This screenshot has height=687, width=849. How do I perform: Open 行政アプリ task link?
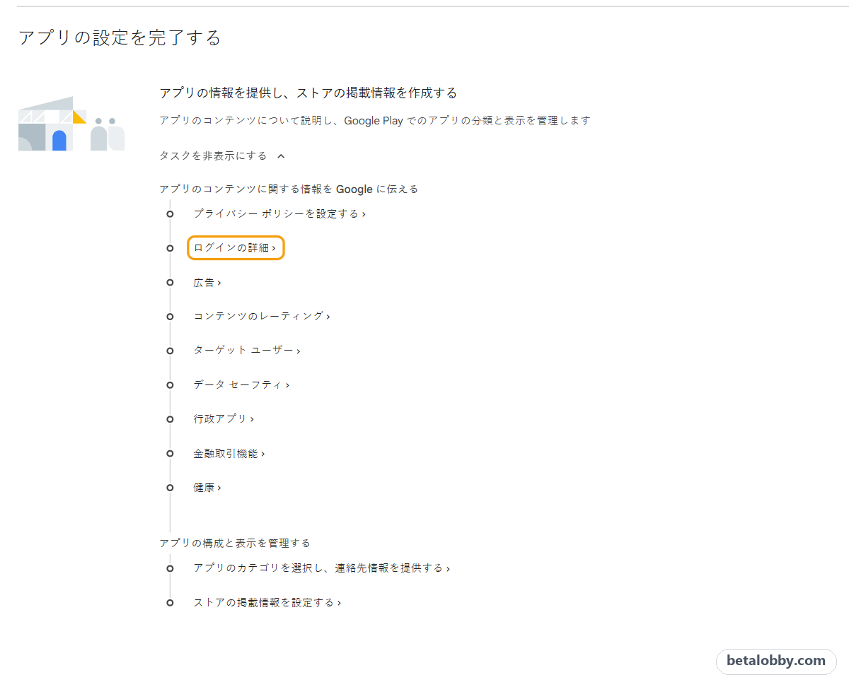tap(224, 418)
